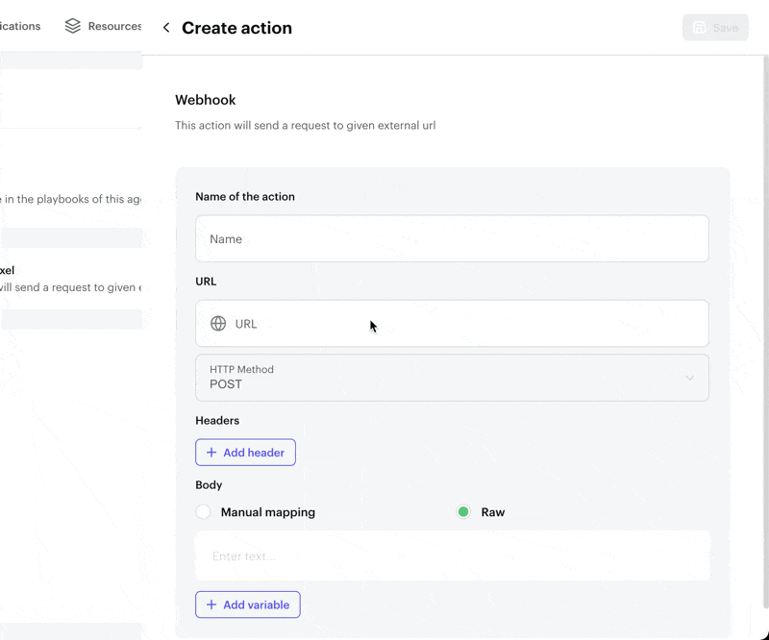Click 'This action will send a request' description
This screenshot has width=769, height=640.
pyautogui.click(x=305, y=126)
